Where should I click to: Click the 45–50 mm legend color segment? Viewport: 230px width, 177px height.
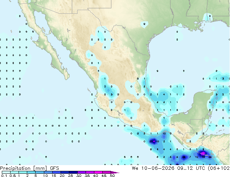click(107, 172)
